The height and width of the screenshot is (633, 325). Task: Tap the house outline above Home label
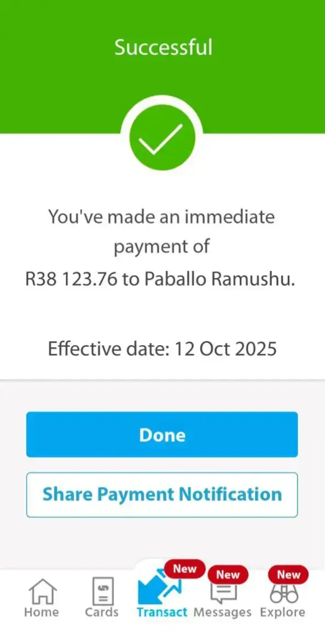coord(42,592)
